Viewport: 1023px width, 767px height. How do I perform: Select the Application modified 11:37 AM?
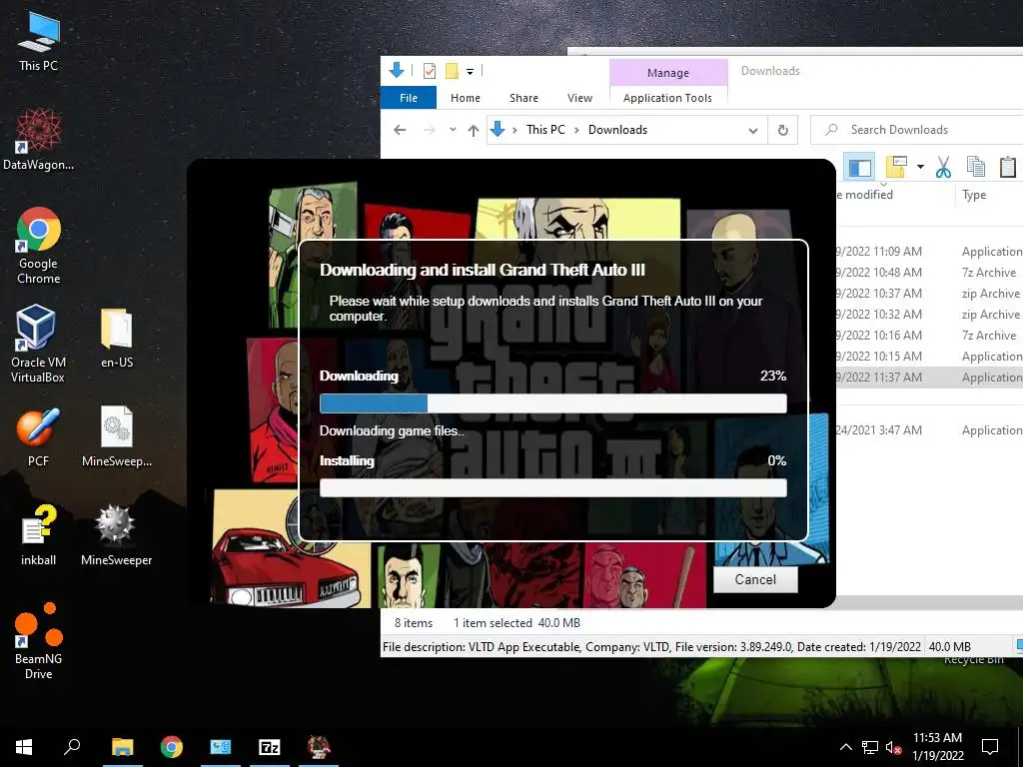[930, 377]
